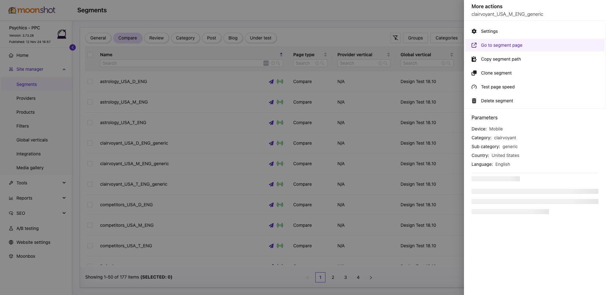Click live signal icon for astrology_USA_T_ENG
This screenshot has height=295, width=606.
click(280, 123)
